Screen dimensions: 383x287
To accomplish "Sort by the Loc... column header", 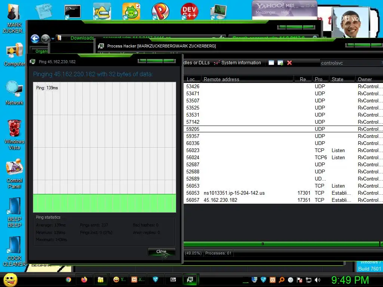I will [192, 79].
